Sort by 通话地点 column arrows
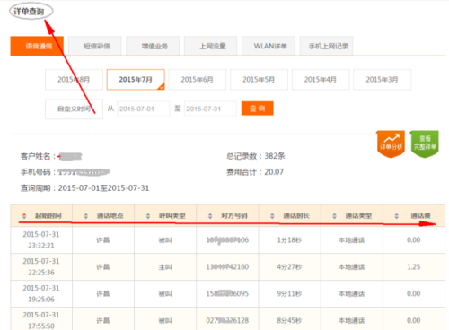The height and width of the screenshot is (330, 449). 86,215
